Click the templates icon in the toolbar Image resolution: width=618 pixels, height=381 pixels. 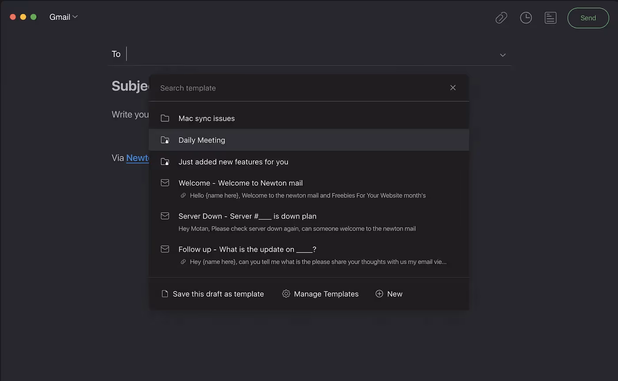click(x=550, y=18)
